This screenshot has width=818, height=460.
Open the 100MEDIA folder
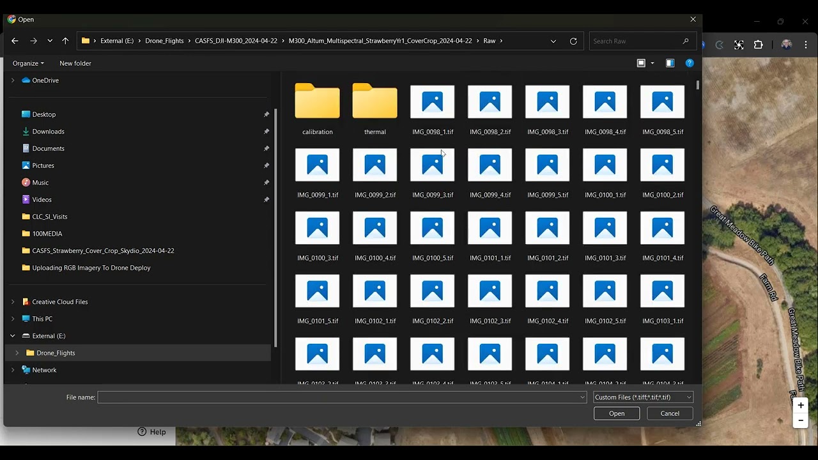tap(47, 234)
